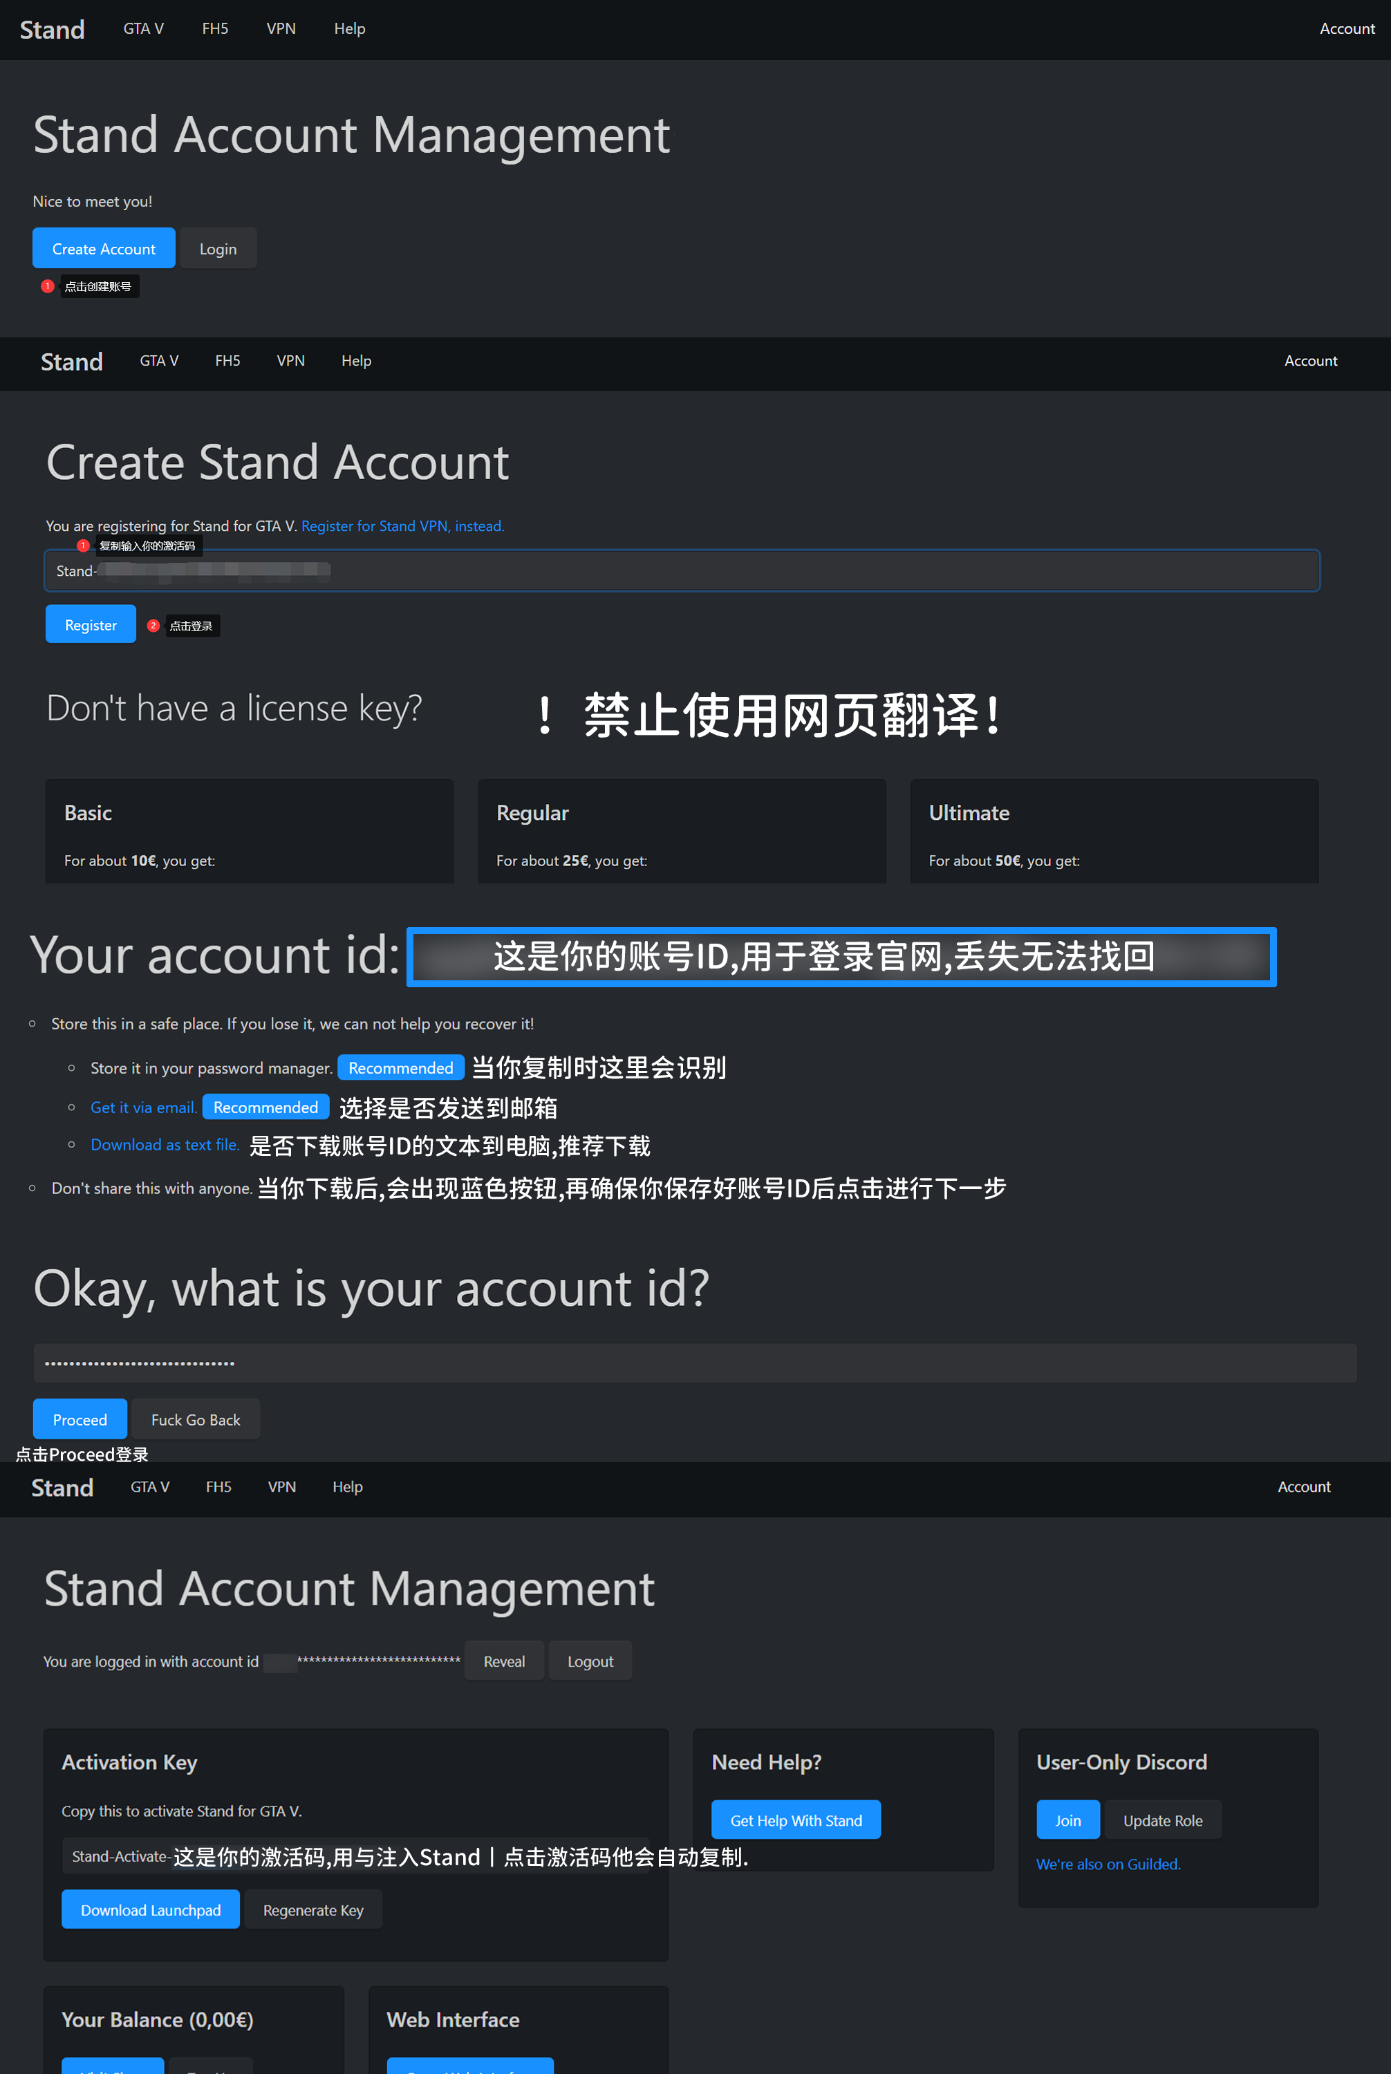Click the Stand-Activate activation key field

tap(356, 1856)
